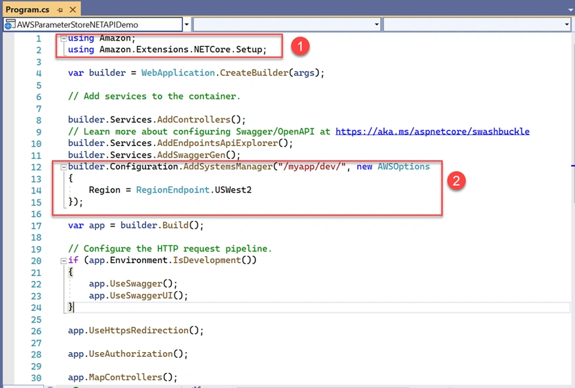Click the CreateBuilder method call
Image resolution: width=575 pixels, height=388 pixels.
tap(254, 73)
